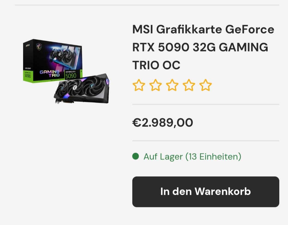Click the RTX 5090 32G GAMING title line

(x=200, y=47)
